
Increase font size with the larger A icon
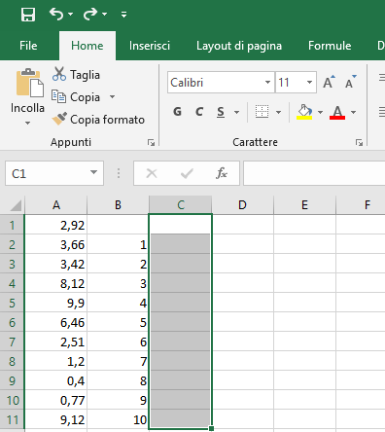pyautogui.click(x=329, y=82)
